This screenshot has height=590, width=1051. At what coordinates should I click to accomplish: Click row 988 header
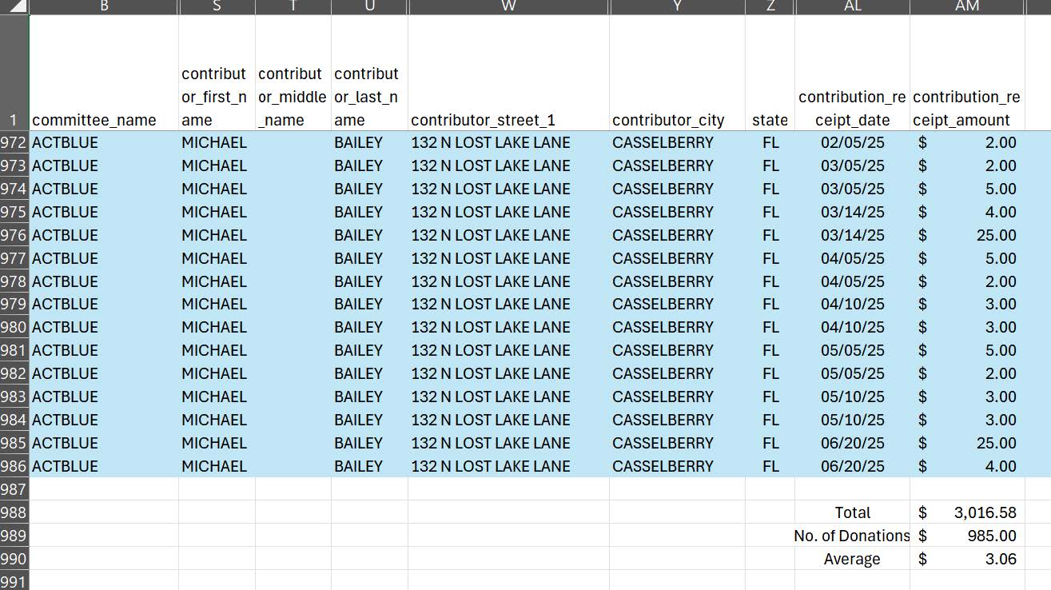point(14,512)
